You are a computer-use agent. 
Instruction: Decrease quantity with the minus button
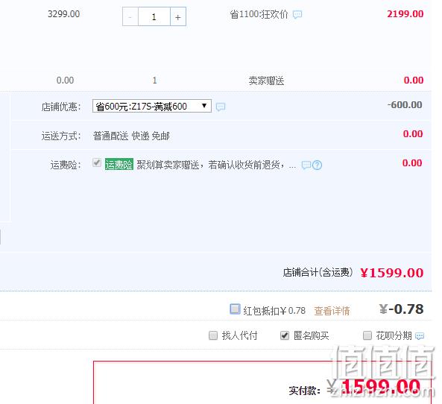pyautogui.click(x=130, y=17)
